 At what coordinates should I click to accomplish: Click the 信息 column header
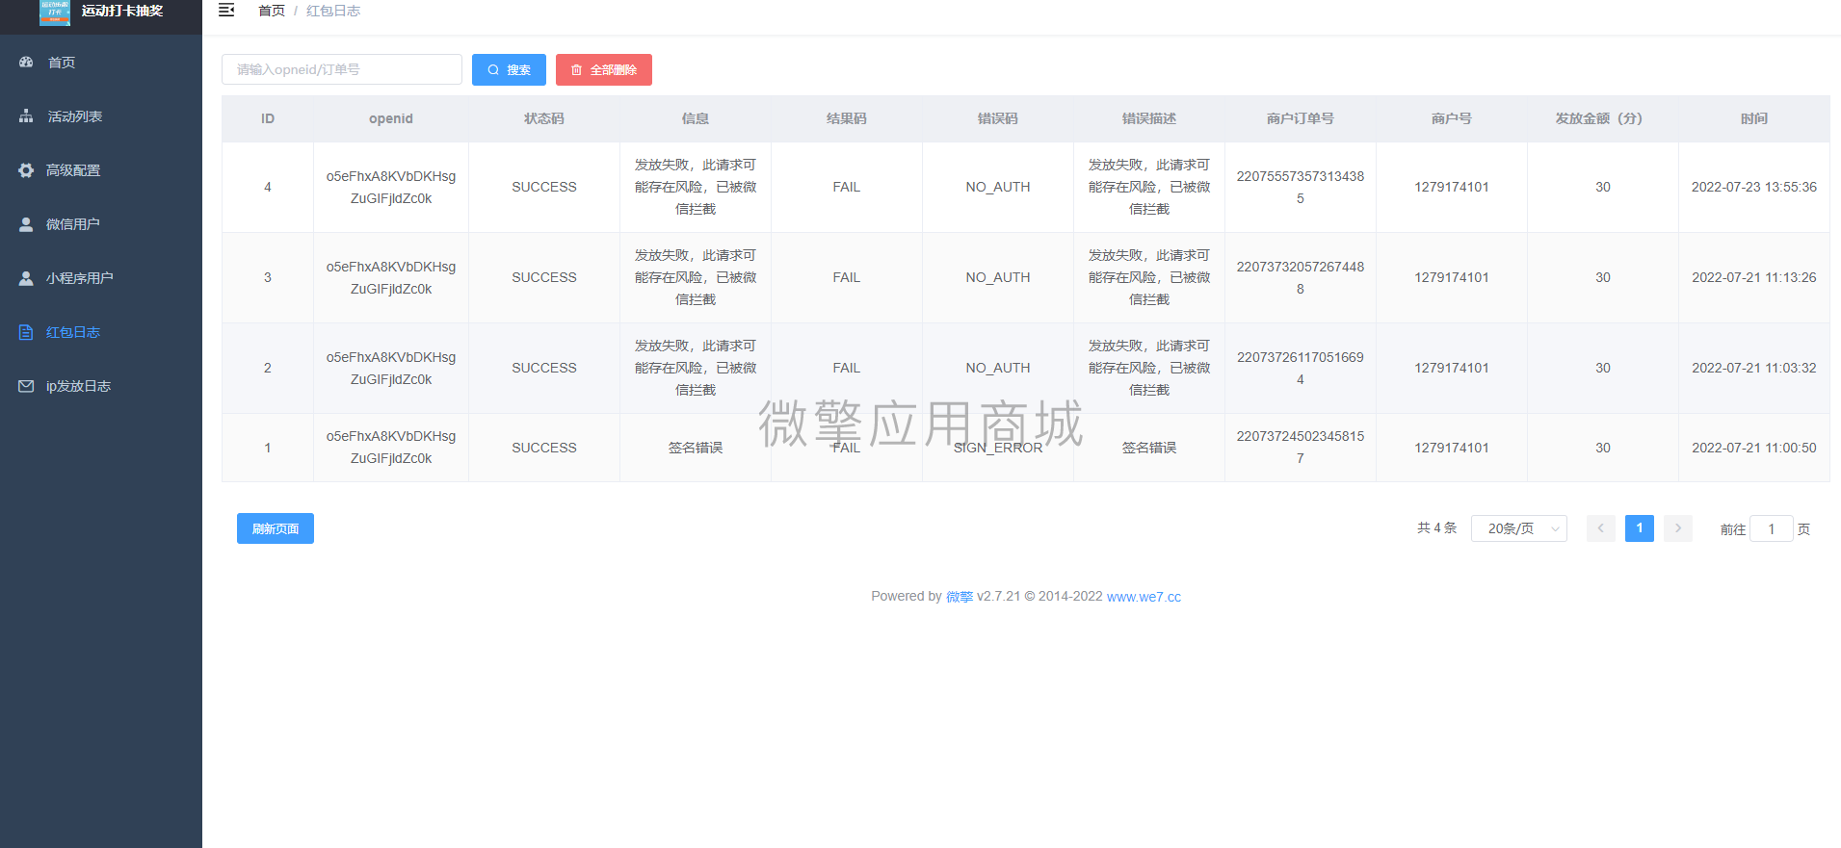(696, 118)
